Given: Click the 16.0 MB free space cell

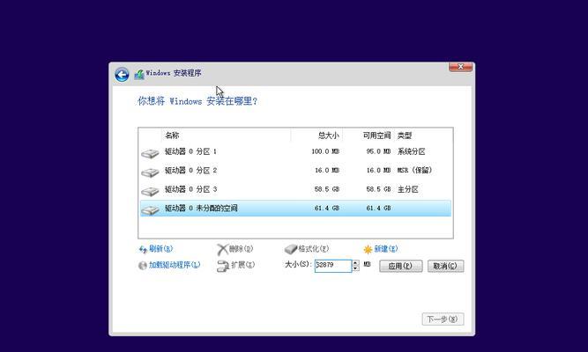Looking at the screenshot, I should coord(378,171).
